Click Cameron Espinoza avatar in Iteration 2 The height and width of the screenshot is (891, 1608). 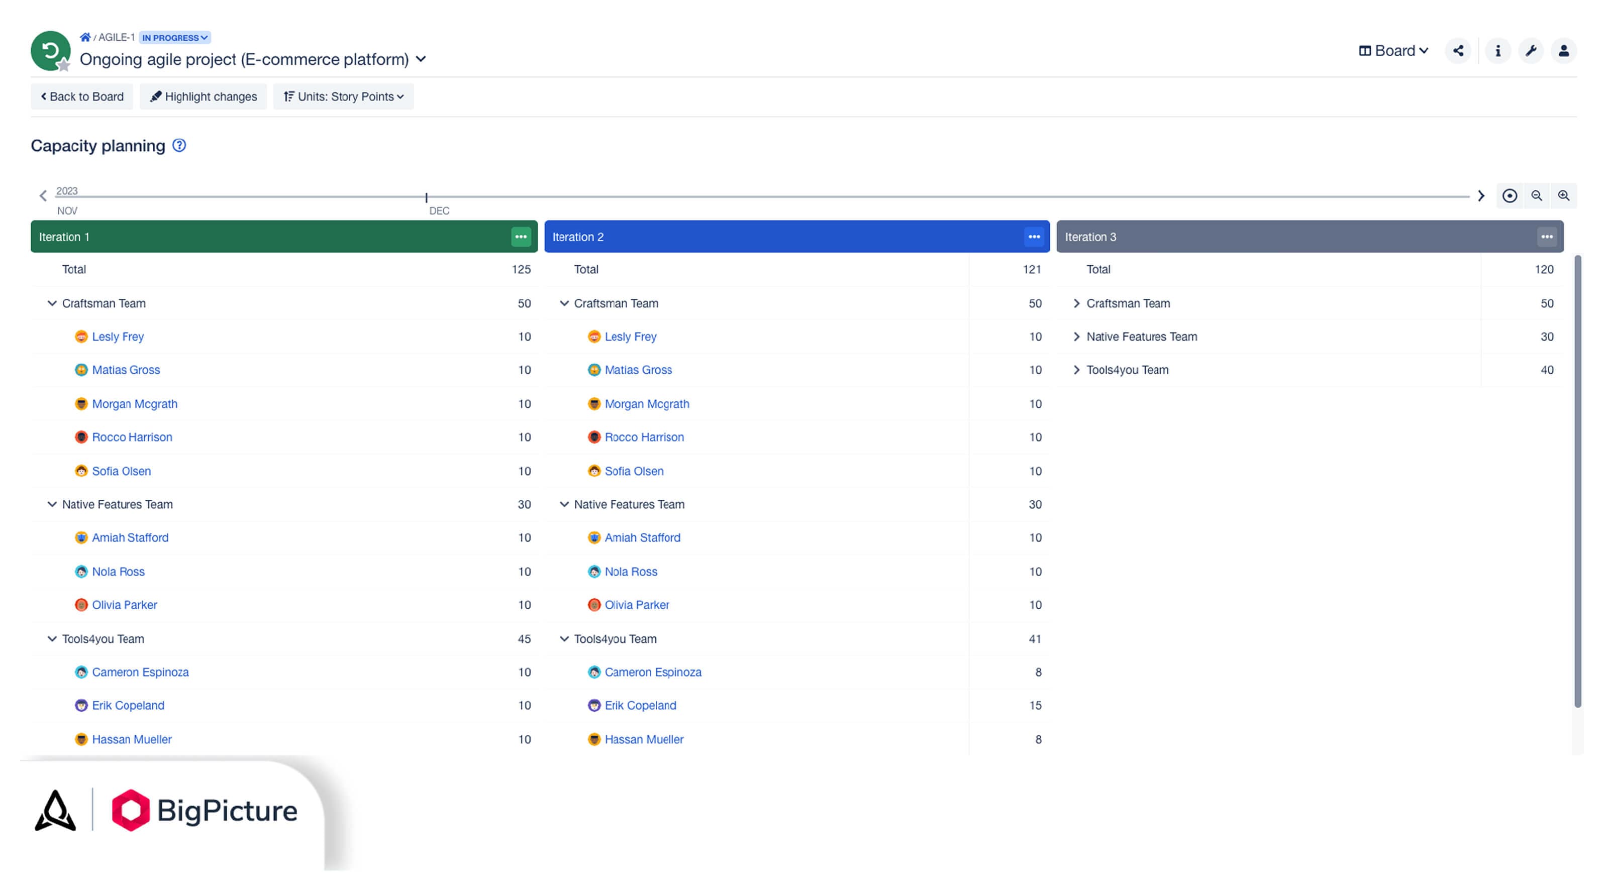coord(593,672)
